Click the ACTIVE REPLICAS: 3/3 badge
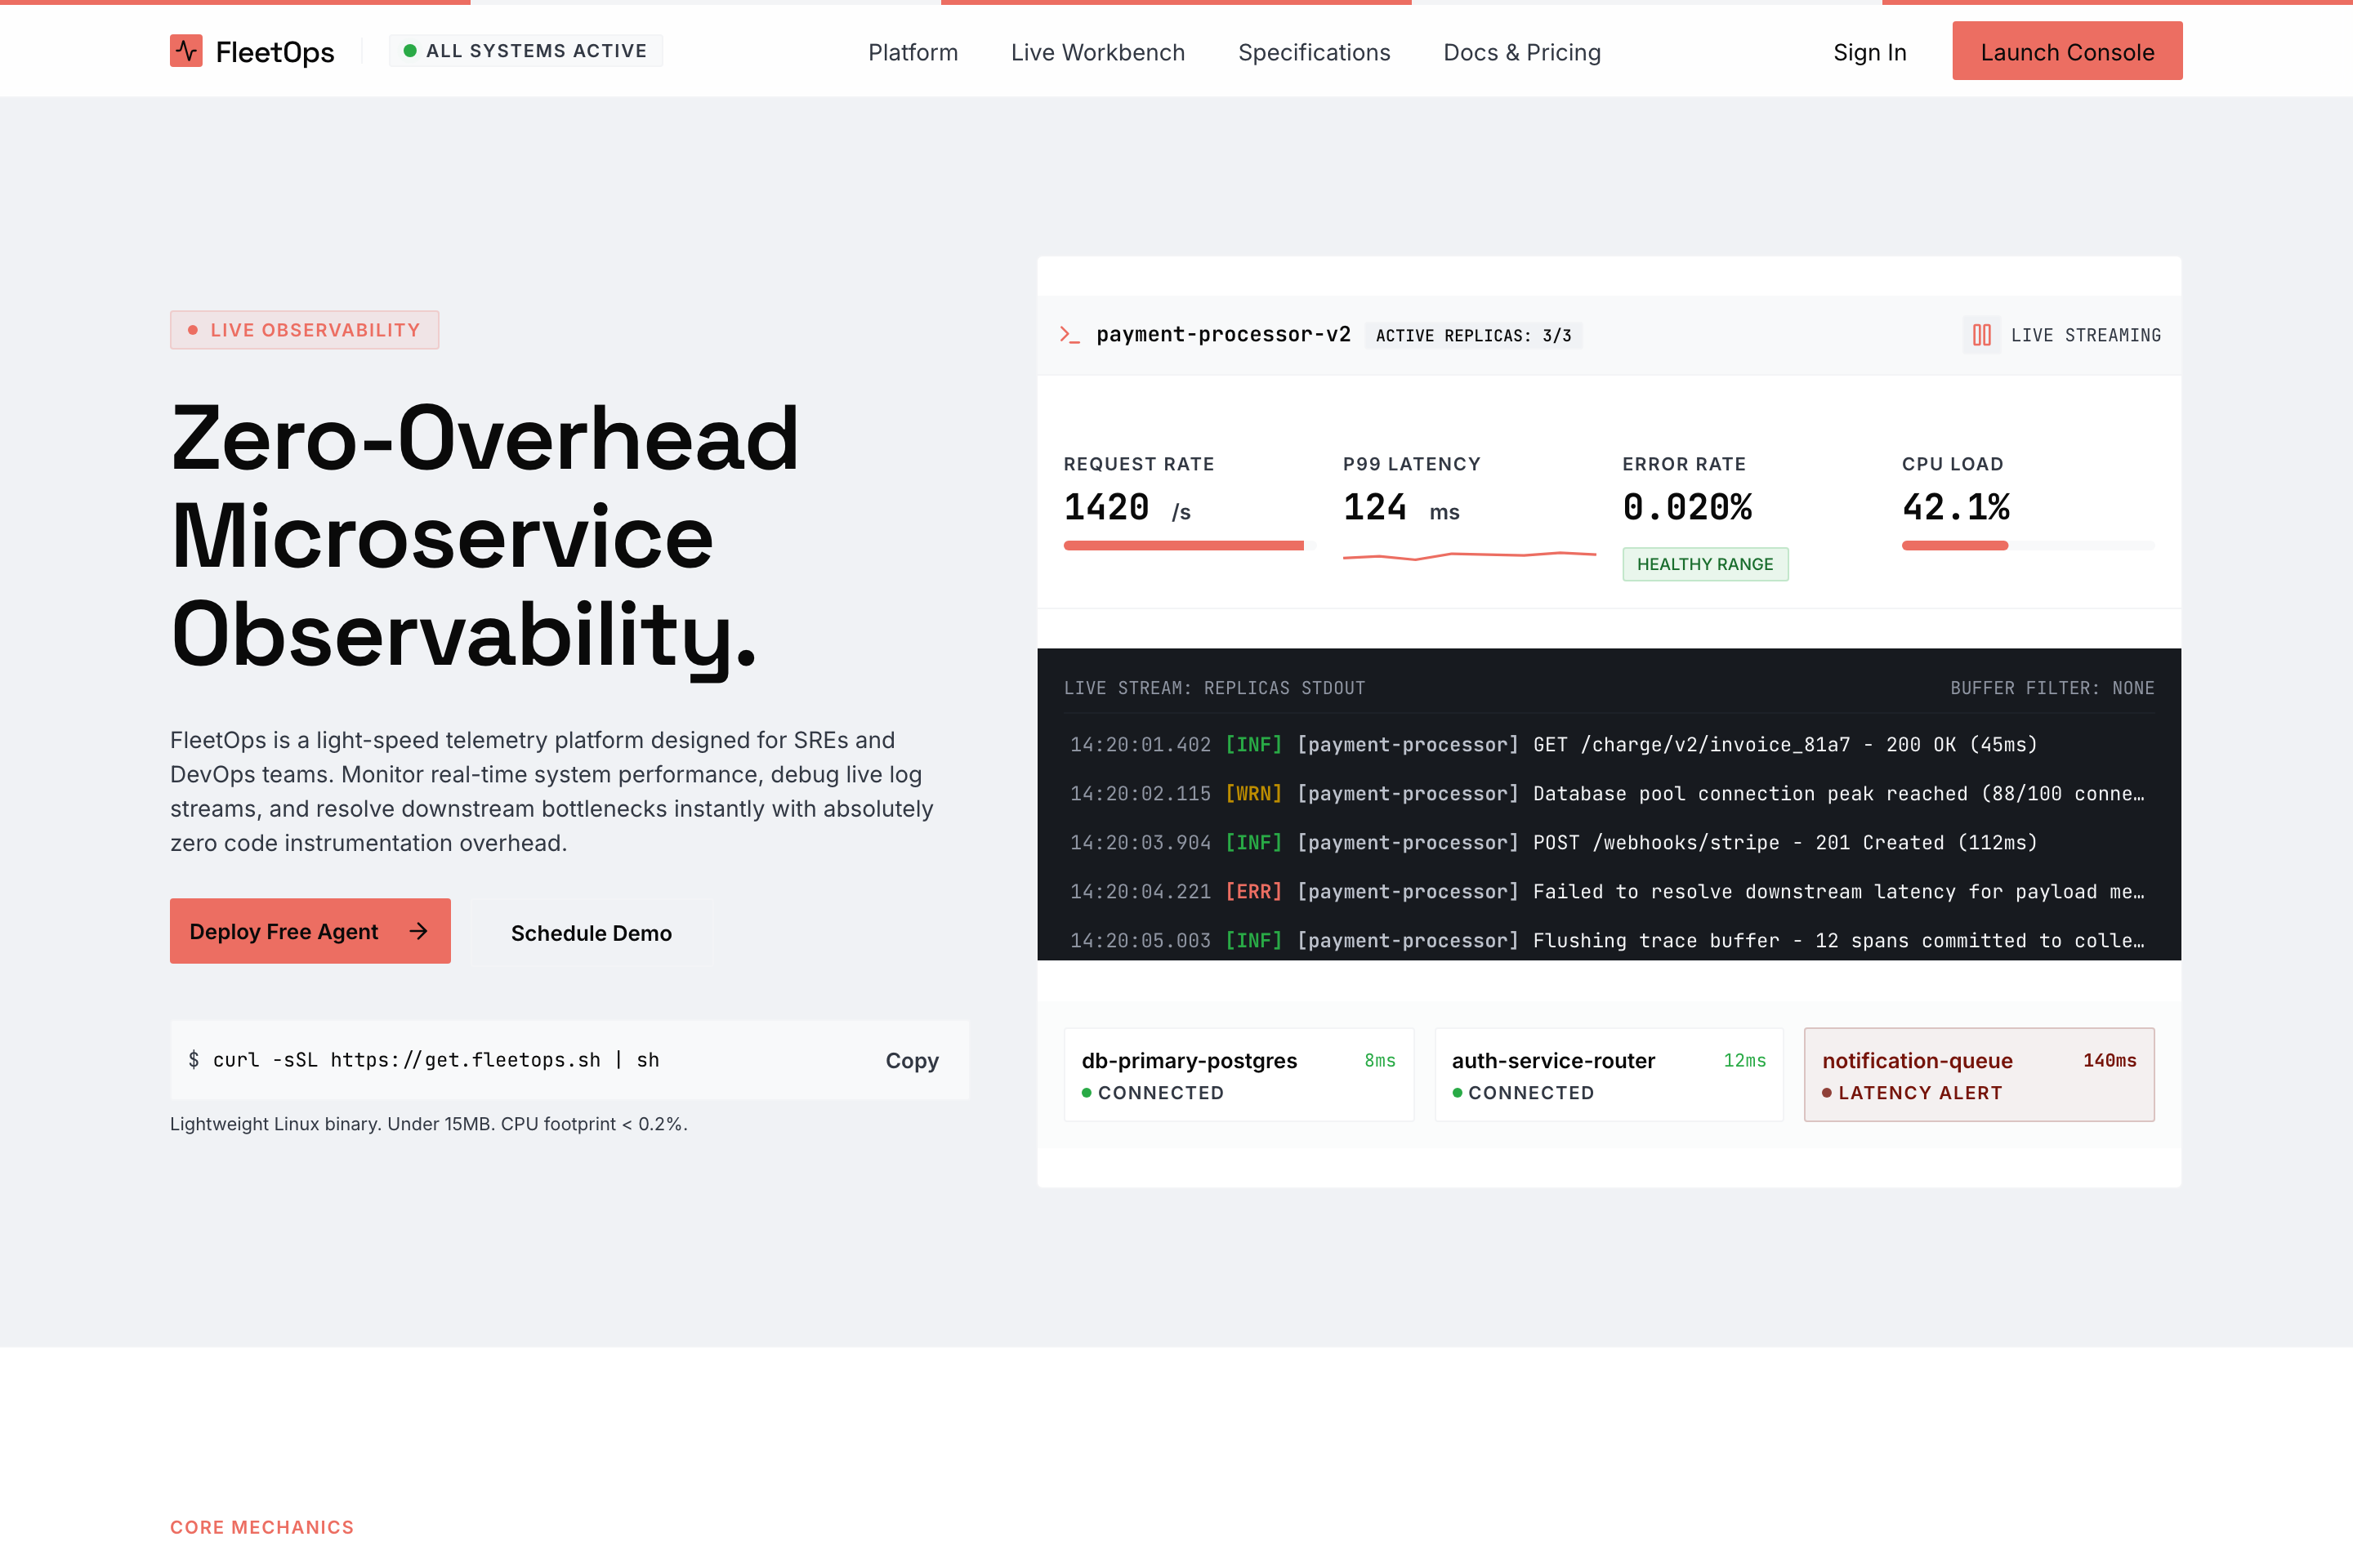This screenshot has width=2353, height=1568. point(1472,335)
